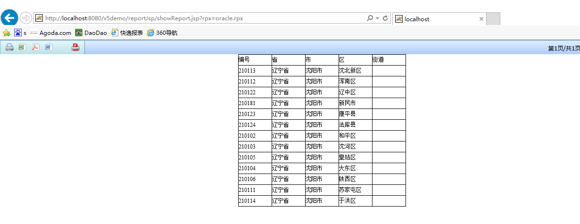580x224 pixels.
Task: Close the localhost tab
Action: pyautogui.click(x=481, y=19)
